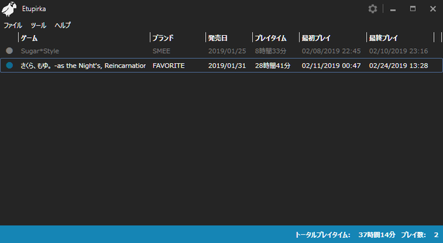Click the SMEE brand cell
Screen dimensions: 443x243
(x=162, y=51)
